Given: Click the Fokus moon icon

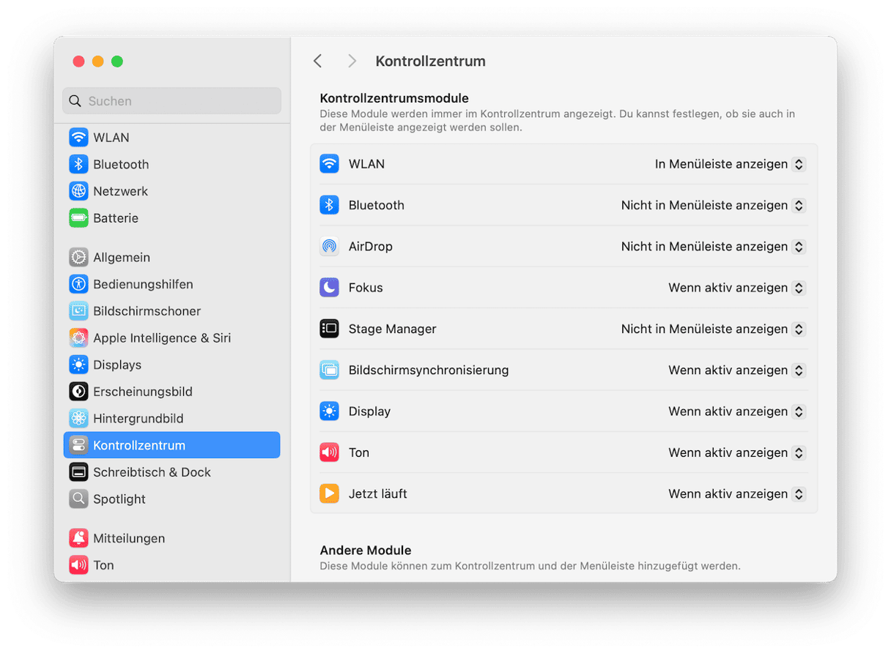Looking at the screenshot, I should (x=330, y=288).
